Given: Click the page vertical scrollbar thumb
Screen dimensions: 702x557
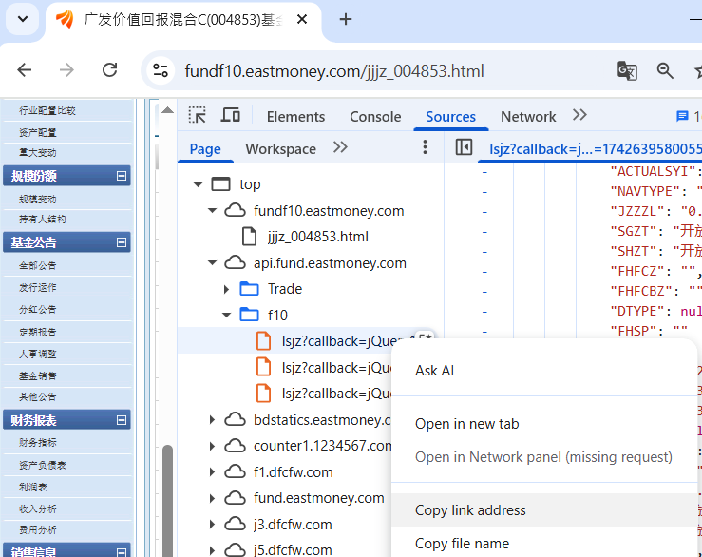Looking at the screenshot, I should click(x=167, y=501).
